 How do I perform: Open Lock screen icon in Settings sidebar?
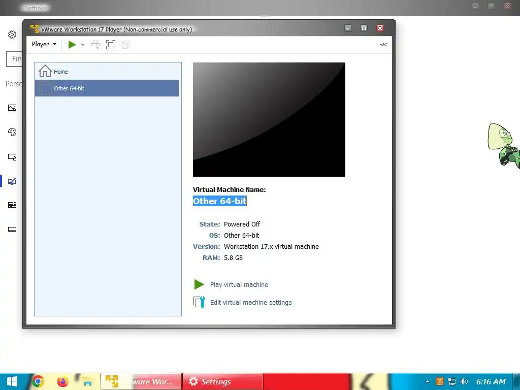[12, 157]
